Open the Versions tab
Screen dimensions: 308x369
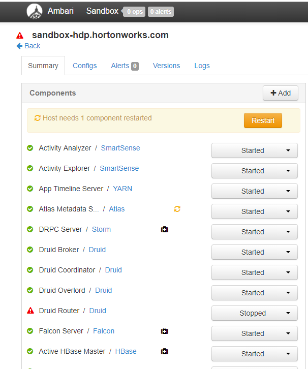166,66
